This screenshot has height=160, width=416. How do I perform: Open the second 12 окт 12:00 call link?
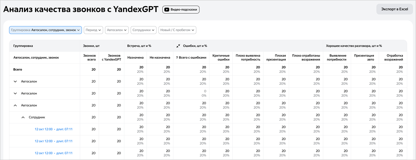54,141
